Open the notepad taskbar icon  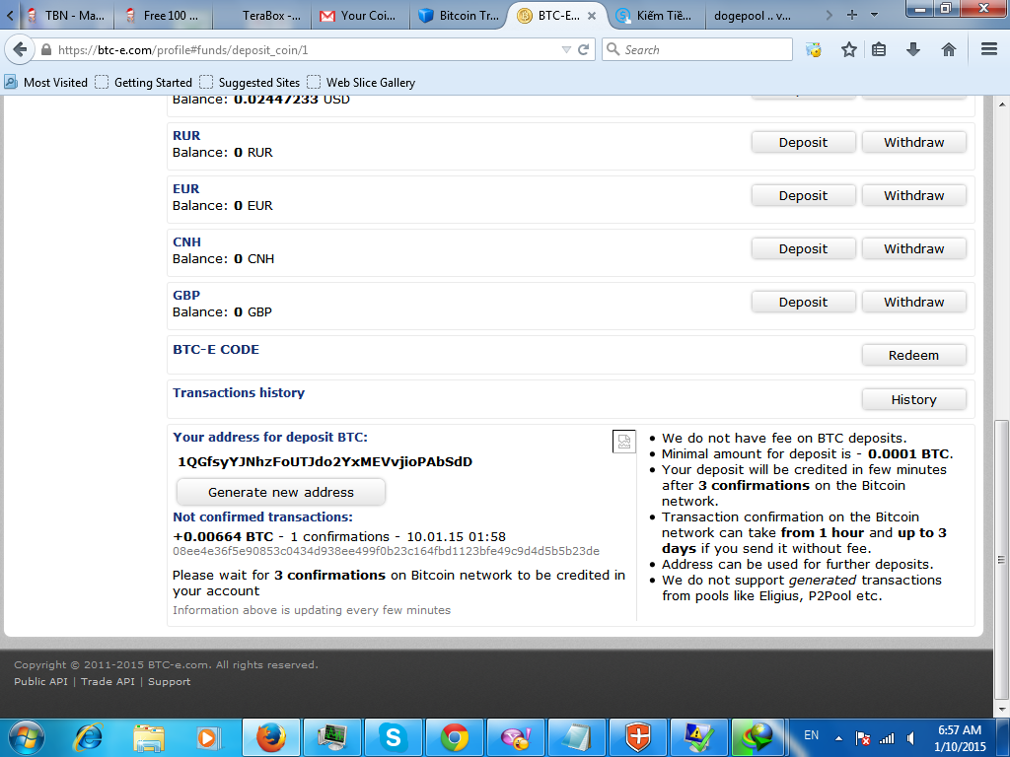click(x=576, y=737)
